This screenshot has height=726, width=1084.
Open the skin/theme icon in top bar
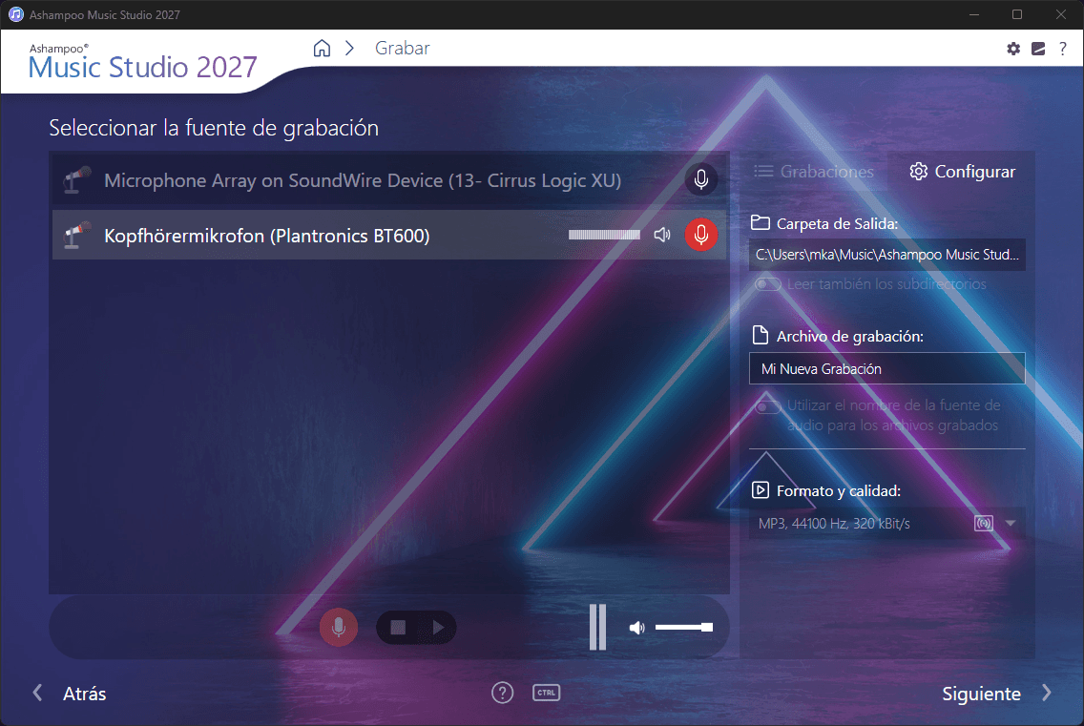pyautogui.click(x=1037, y=49)
